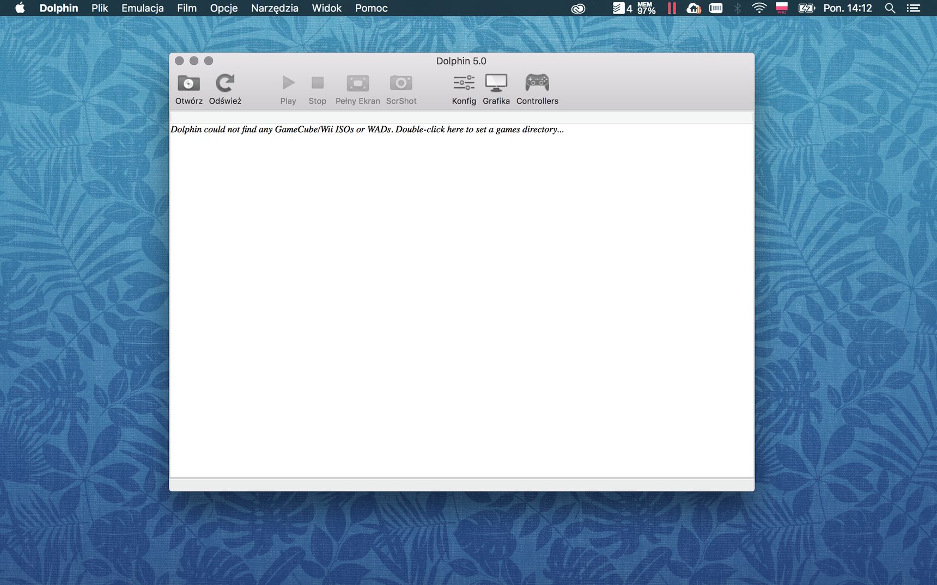
Task: Open the Apple menu
Action: tap(20, 8)
